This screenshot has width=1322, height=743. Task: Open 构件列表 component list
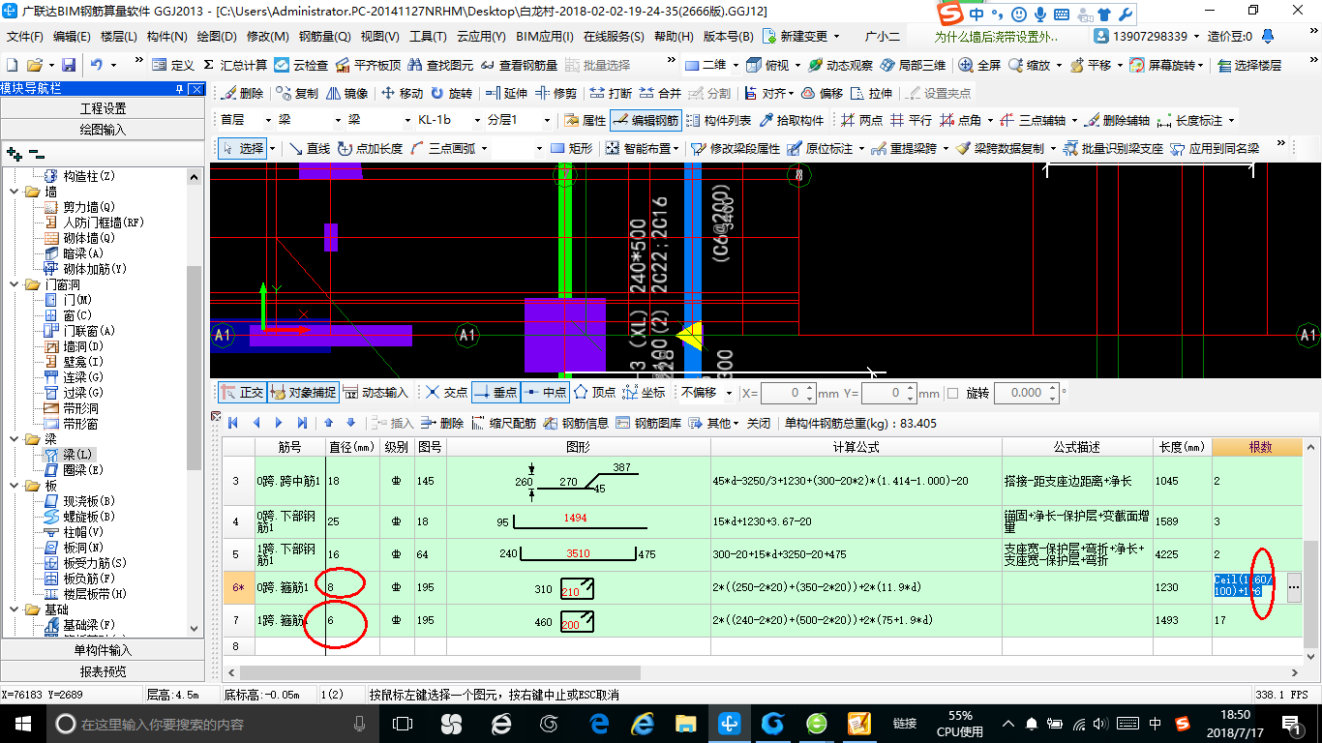coord(718,120)
